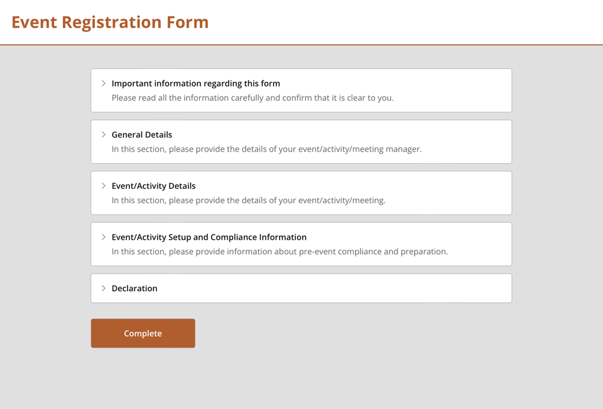Click the General Details chevron arrow
Screen dimensions: 603x409
[104, 135]
